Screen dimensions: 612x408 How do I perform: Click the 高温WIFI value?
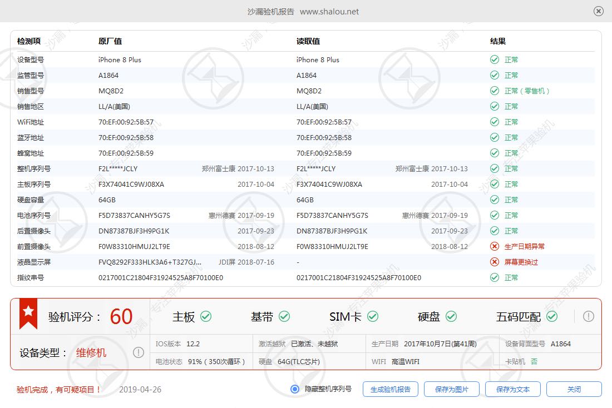pyautogui.click(x=406, y=361)
